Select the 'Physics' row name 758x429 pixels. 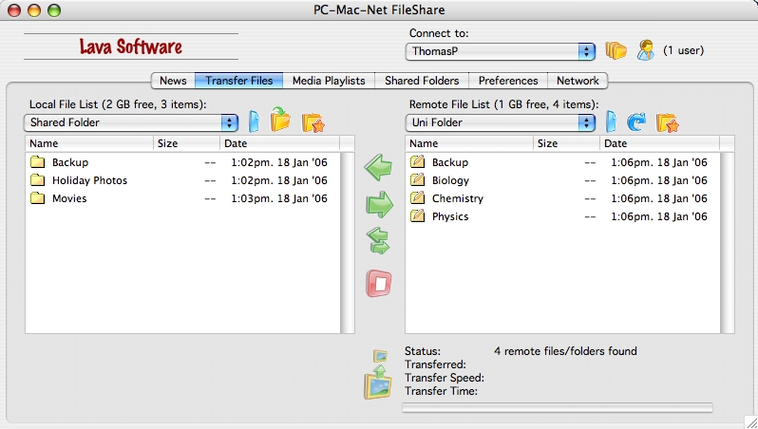point(450,216)
